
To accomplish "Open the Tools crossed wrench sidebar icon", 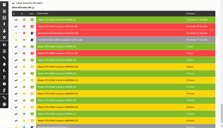I will click(4, 37).
